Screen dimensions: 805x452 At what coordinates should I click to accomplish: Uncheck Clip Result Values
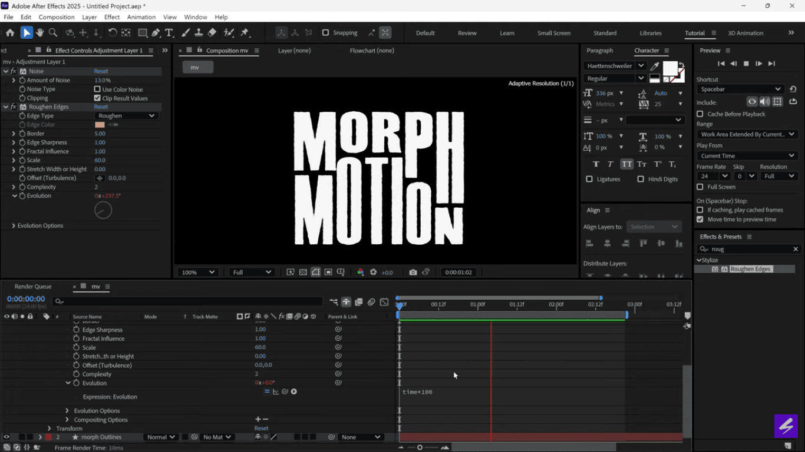click(97, 98)
